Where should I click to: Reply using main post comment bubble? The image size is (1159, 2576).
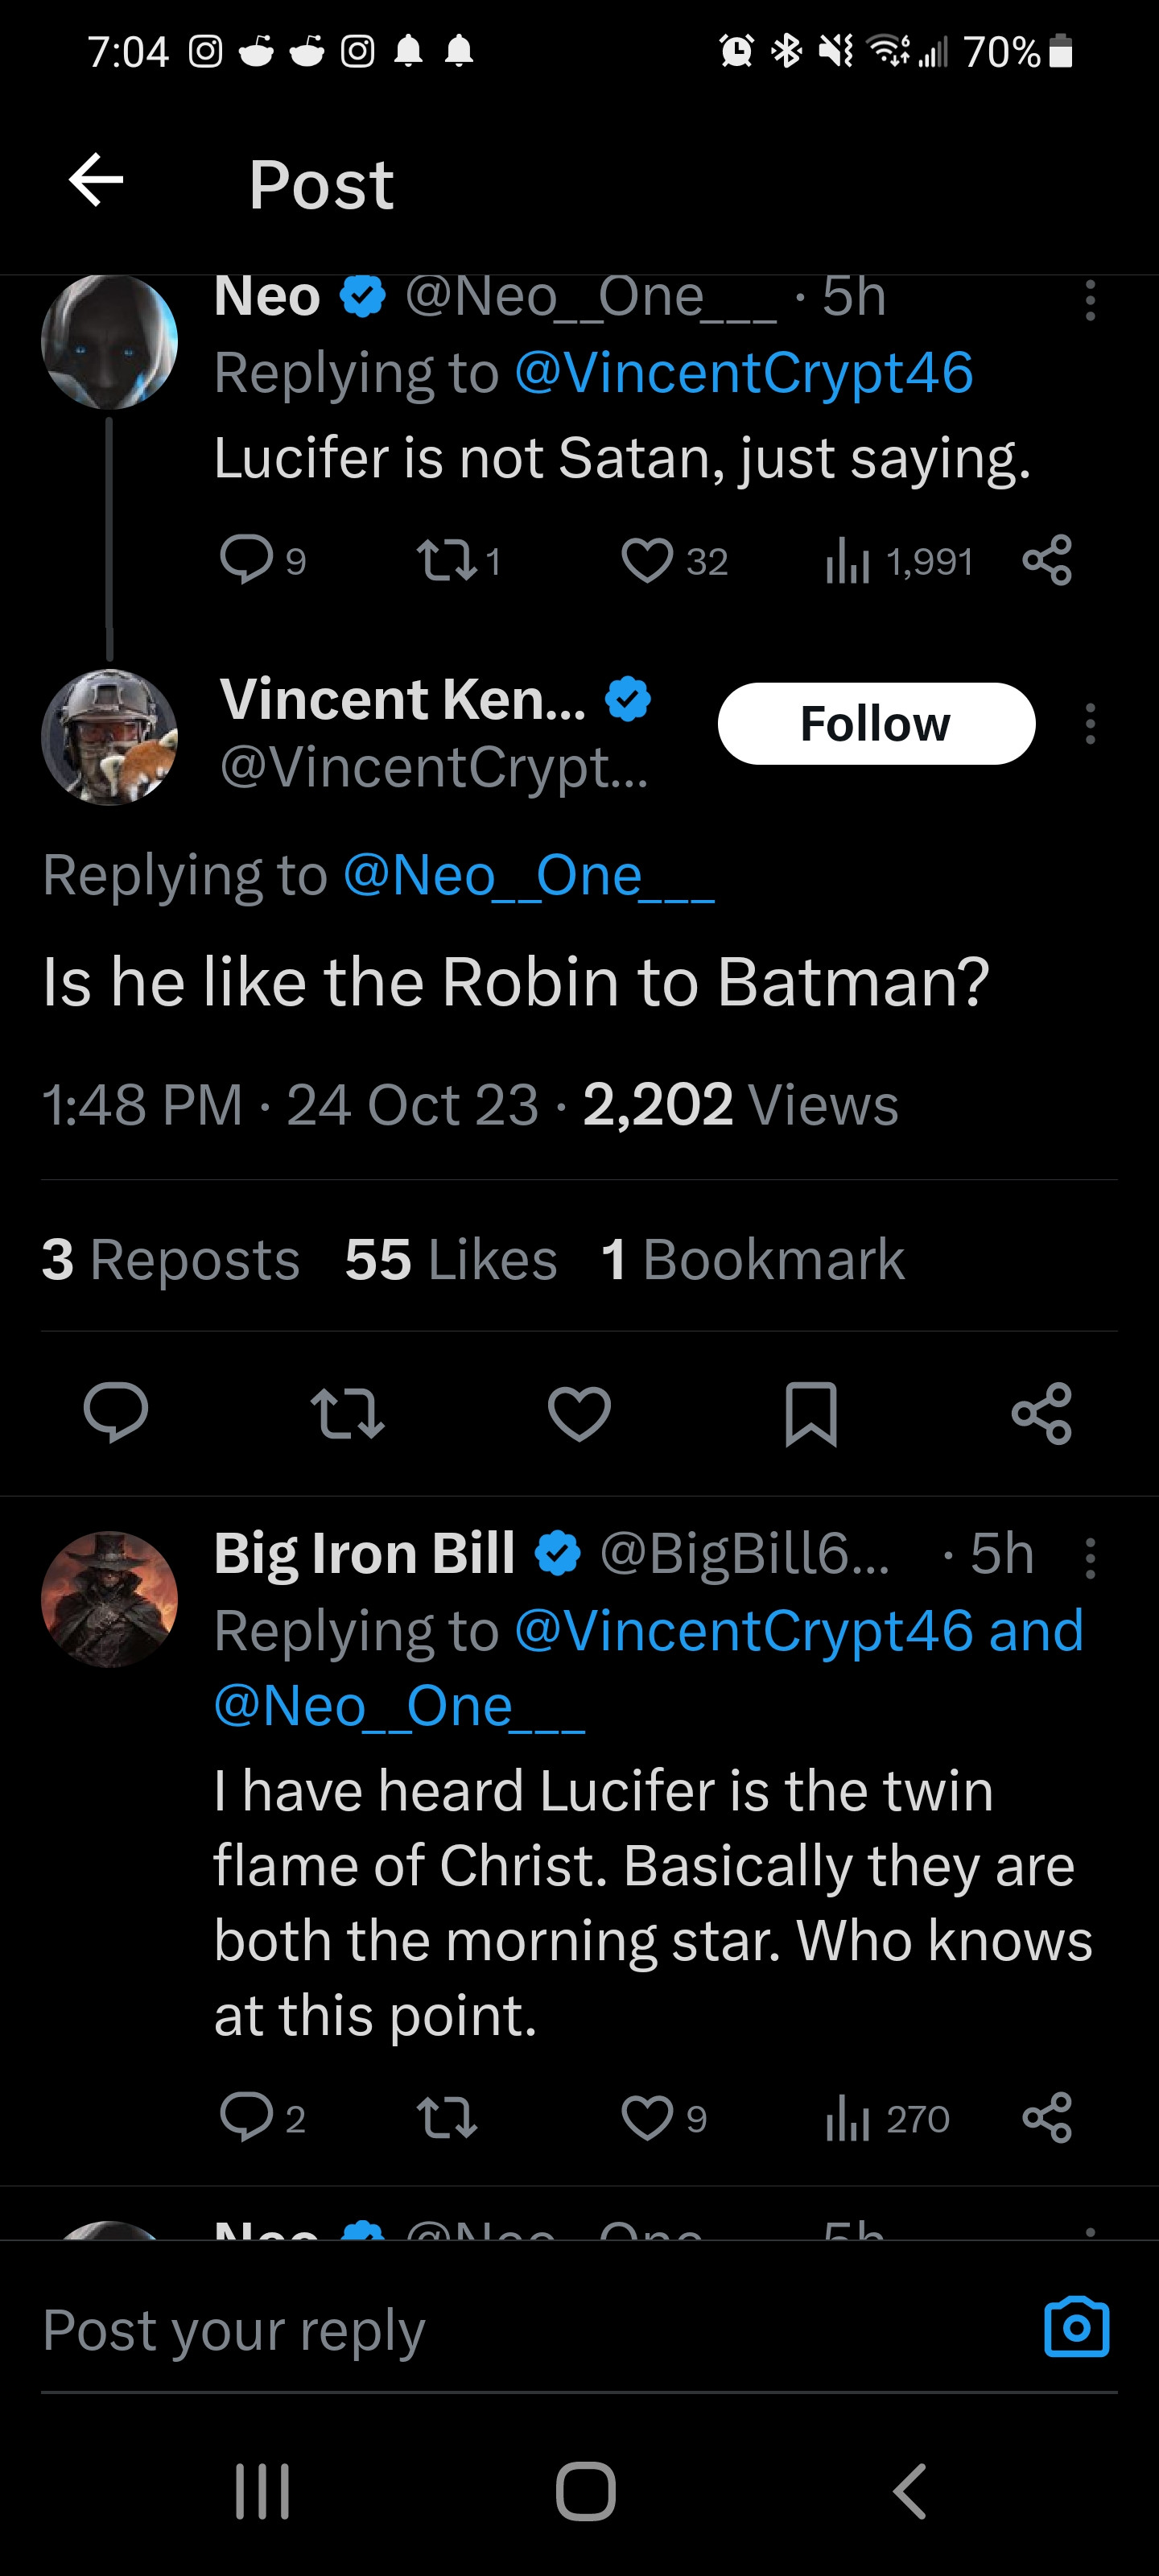click(x=116, y=1413)
